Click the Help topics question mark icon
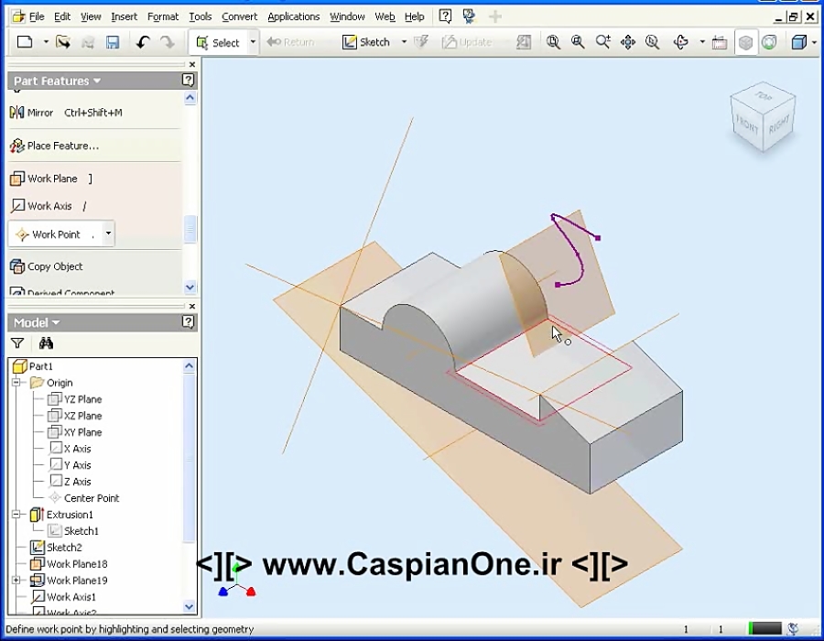The width and height of the screenshot is (824, 641). [445, 16]
